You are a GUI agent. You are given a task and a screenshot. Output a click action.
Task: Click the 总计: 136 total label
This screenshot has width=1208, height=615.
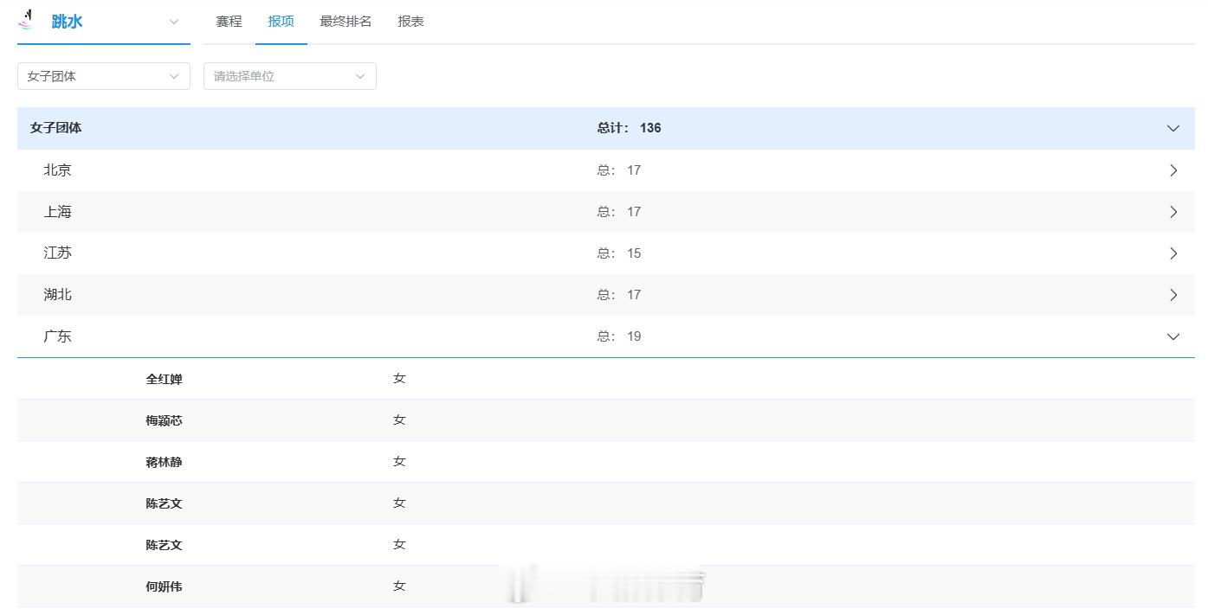point(629,128)
